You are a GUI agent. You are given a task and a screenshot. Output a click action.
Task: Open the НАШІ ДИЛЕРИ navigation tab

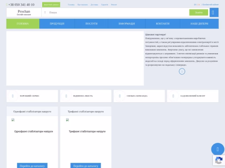(199, 24)
